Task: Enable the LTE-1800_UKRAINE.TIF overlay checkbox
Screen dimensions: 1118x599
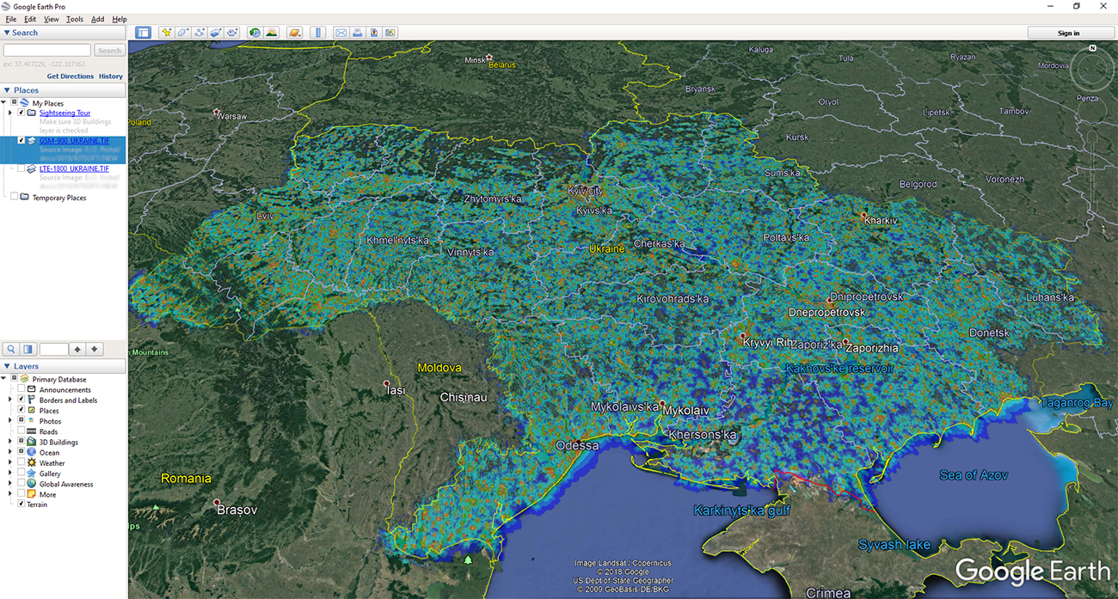Action: coord(21,168)
